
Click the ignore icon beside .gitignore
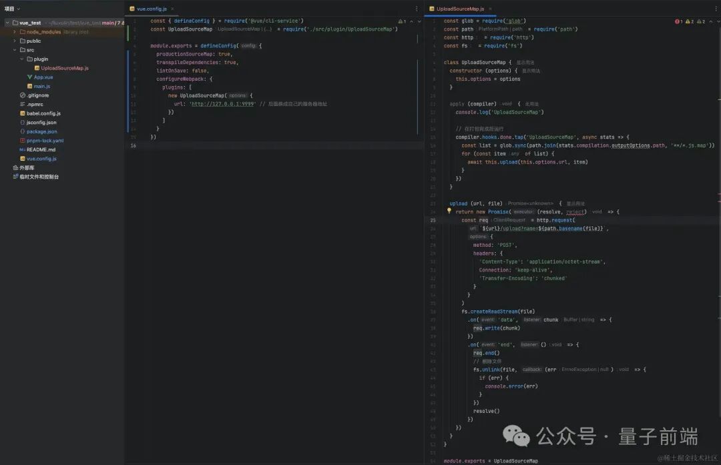[x=23, y=95]
